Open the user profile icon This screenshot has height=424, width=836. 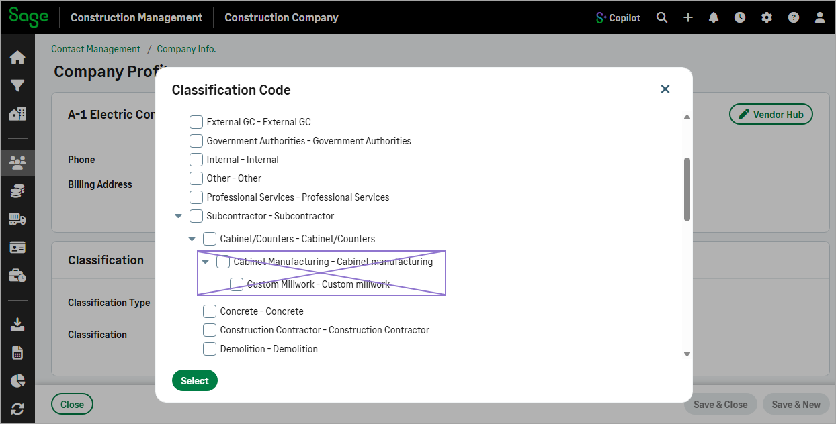coord(820,18)
